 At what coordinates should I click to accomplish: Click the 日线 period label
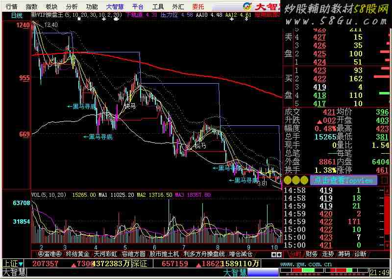click(x=17, y=16)
